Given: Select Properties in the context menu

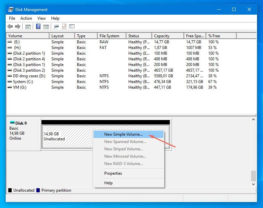Looking at the screenshot, I should coord(113,173).
